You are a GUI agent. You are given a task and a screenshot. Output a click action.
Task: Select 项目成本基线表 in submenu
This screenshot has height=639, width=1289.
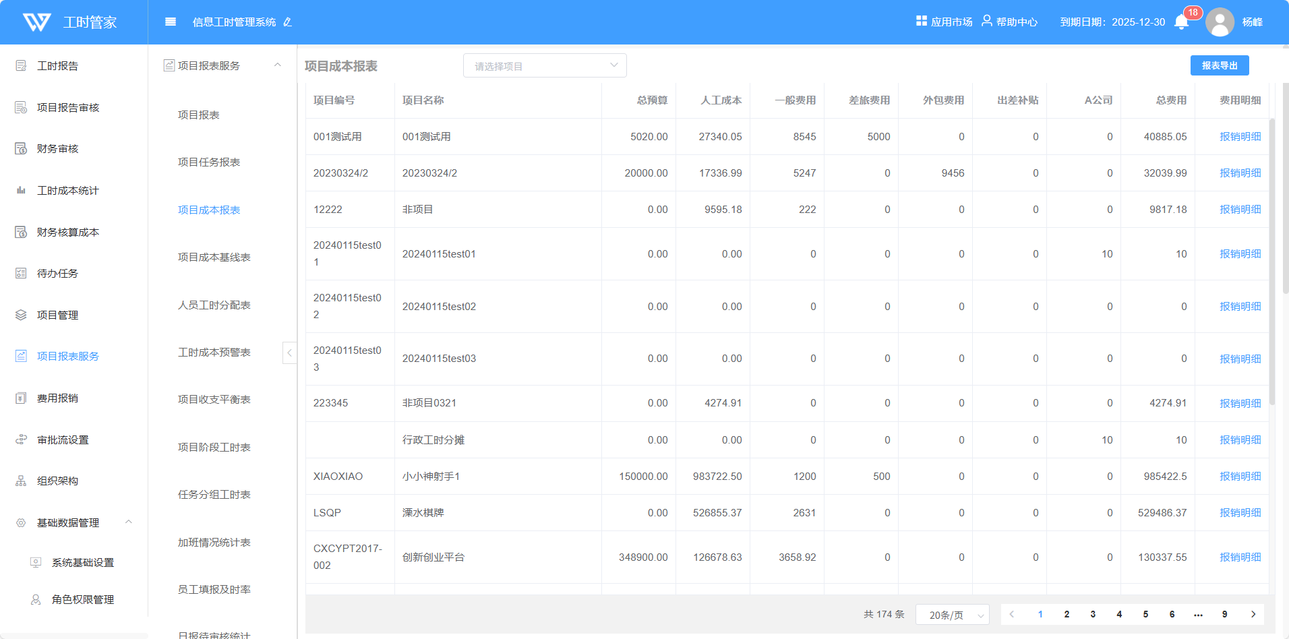(214, 257)
